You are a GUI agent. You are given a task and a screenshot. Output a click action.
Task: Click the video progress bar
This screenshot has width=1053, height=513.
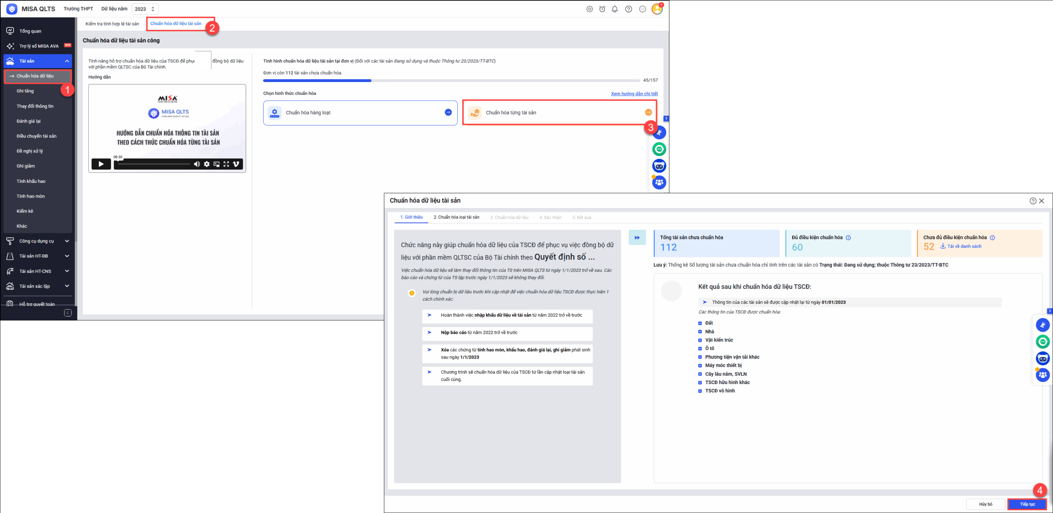point(154,164)
